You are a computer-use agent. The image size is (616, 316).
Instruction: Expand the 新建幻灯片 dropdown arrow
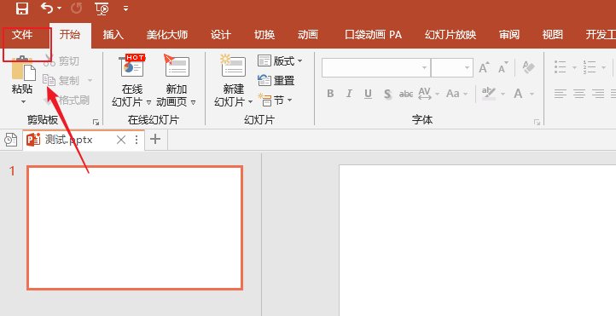point(250,102)
